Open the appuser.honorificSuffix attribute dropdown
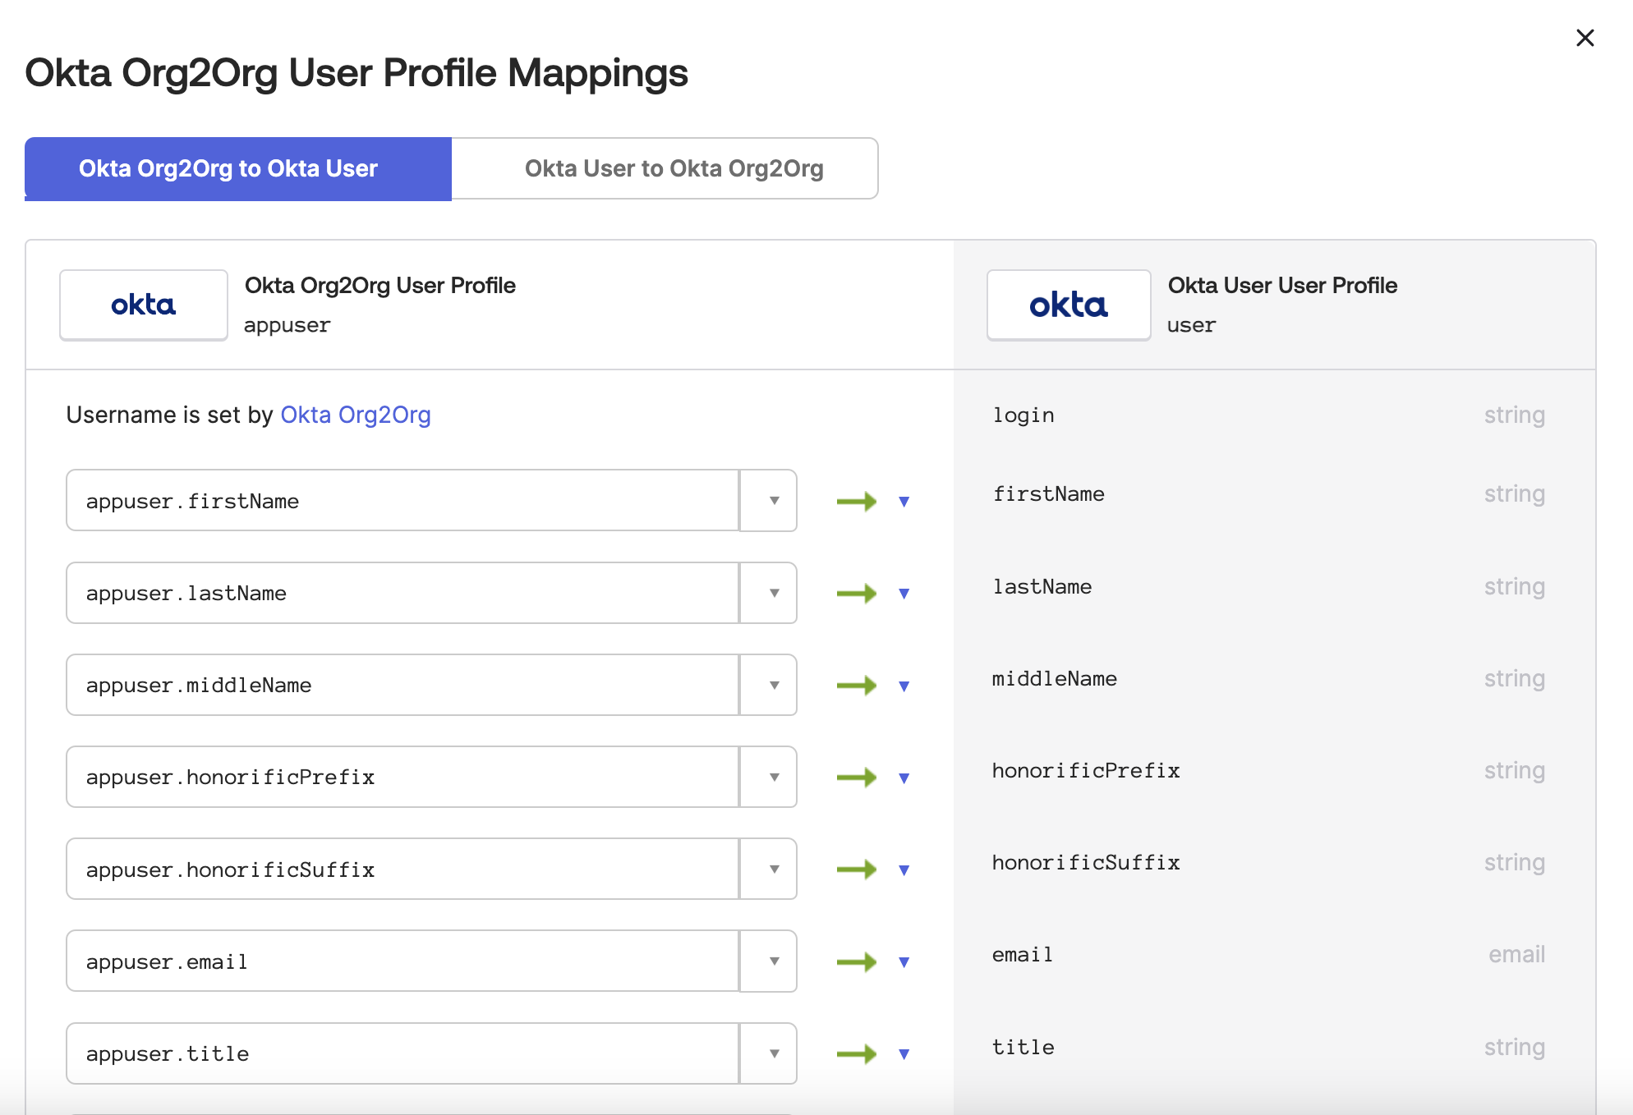The width and height of the screenshot is (1633, 1115). click(x=769, y=869)
